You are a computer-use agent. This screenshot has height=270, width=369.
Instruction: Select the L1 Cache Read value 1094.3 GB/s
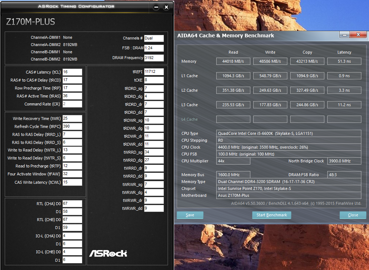[233, 76]
